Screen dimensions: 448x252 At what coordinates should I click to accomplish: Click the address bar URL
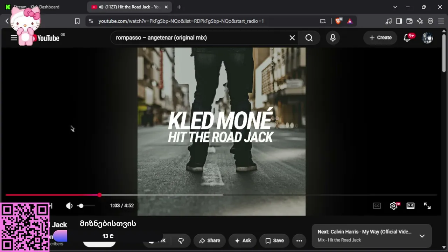(181, 21)
